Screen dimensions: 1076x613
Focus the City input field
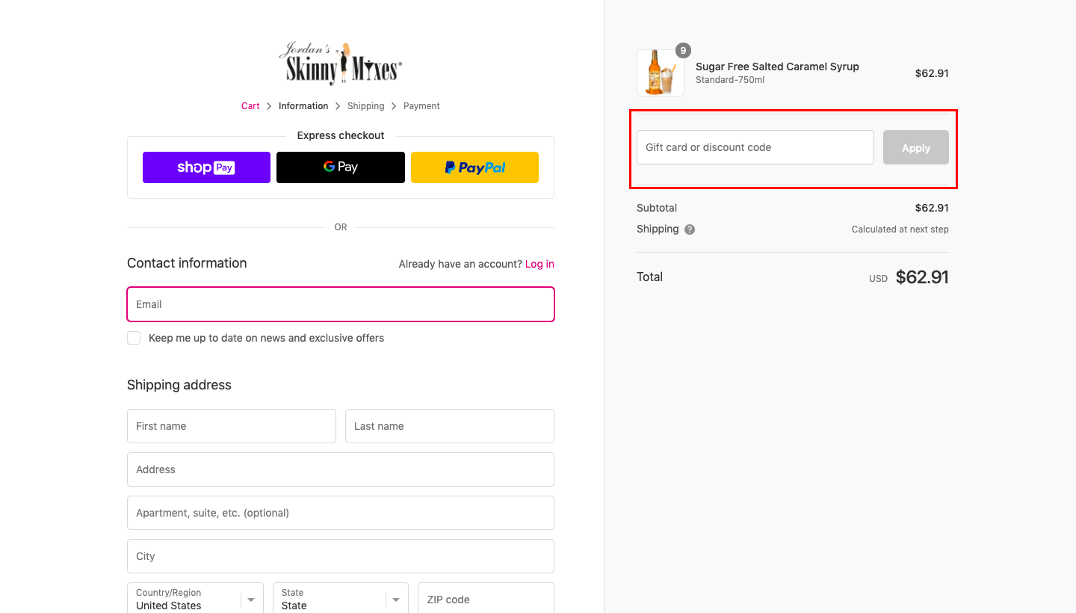click(x=341, y=556)
